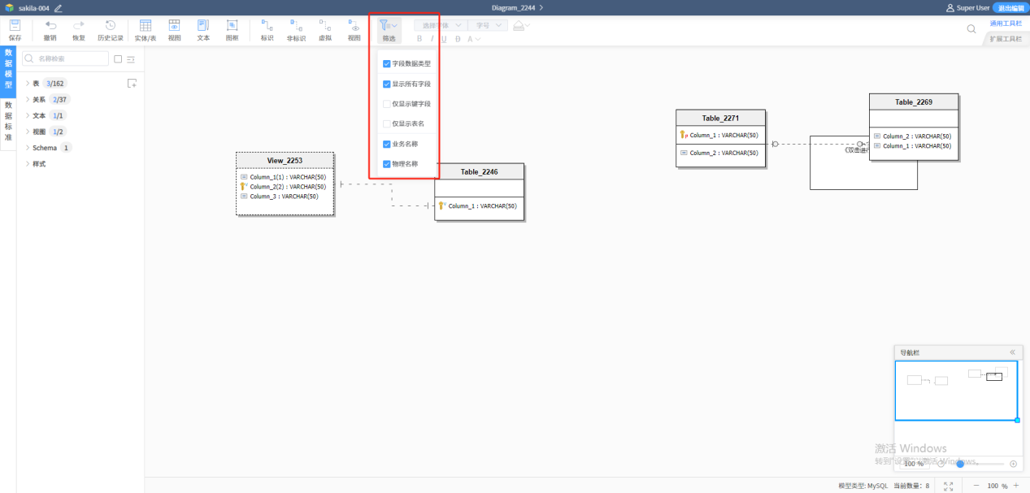Open the Super User account menu

[x=967, y=7]
